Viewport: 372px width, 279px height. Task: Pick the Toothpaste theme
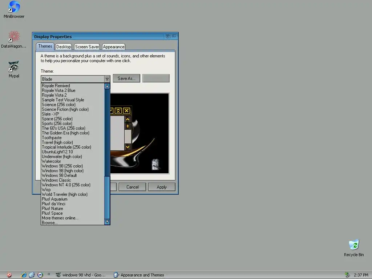coord(73,138)
